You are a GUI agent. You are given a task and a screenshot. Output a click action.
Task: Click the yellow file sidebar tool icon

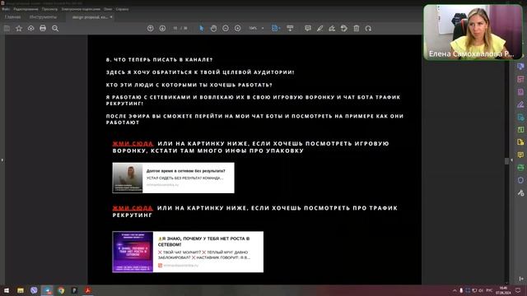pyautogui.click(x=520, y=142)
